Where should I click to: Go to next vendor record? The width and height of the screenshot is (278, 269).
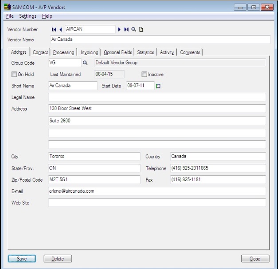click(x=119, y=30)
